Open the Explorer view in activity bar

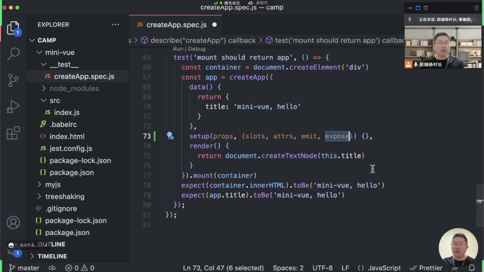(13, 27)
